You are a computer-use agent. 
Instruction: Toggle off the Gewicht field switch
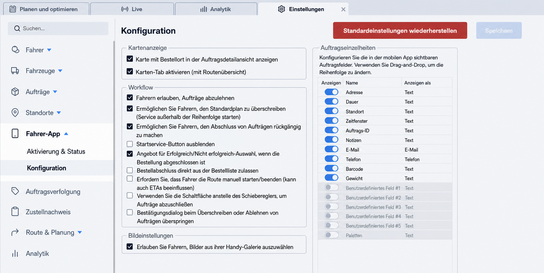pos(332,178)
